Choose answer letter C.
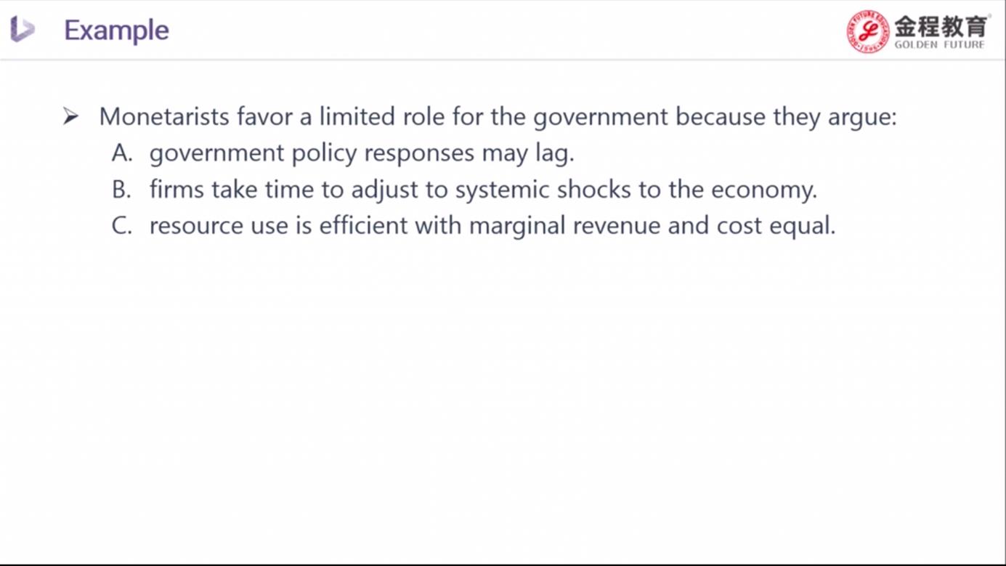Screen dimensions: 1006x566 122,226
